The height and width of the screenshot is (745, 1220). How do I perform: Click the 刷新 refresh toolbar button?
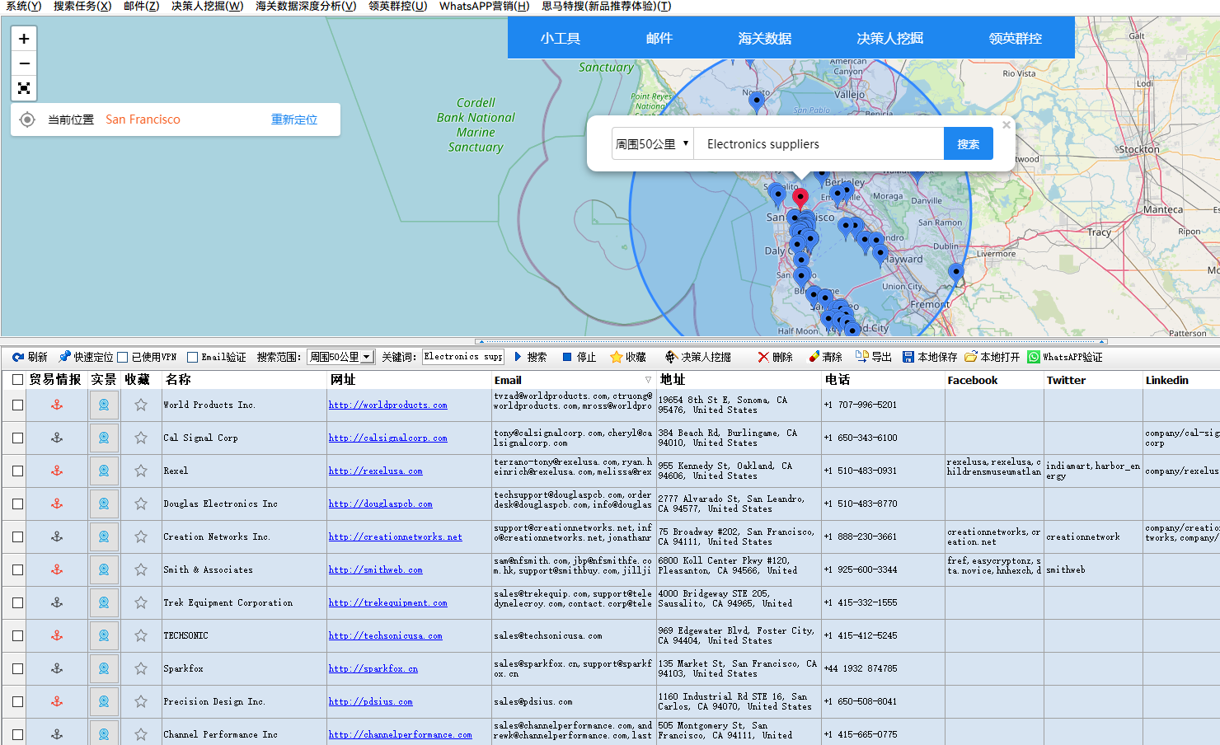coord(30,357)
